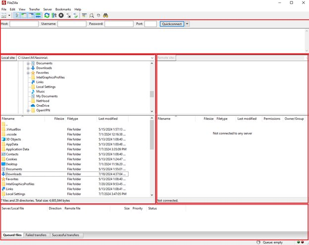Select Downloads arrow icon in file list
The height and width of the screenshot is (245, 309).
click(3, 174)
